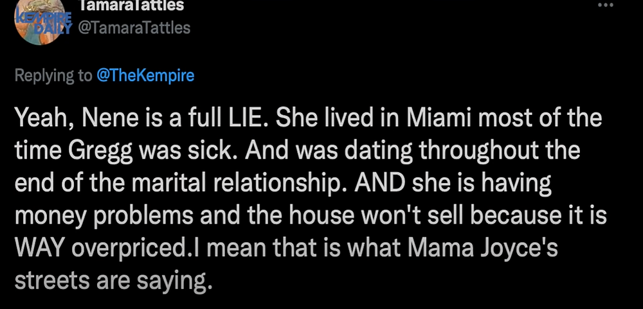Click the capitalized 'AND' in the tweet

(379, 183)
